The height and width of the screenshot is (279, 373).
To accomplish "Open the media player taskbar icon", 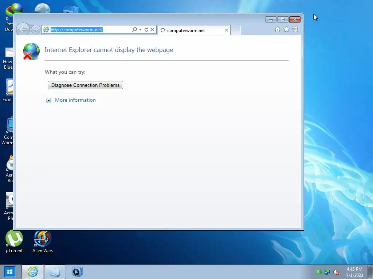I will (77, 272).
